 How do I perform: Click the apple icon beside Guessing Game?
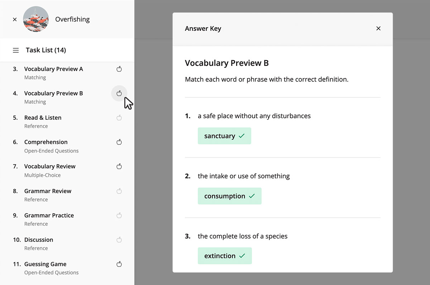[119, 264]
